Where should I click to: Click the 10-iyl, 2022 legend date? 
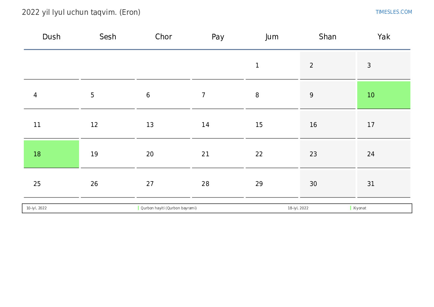pyautogui.click(x=36, y=208)
